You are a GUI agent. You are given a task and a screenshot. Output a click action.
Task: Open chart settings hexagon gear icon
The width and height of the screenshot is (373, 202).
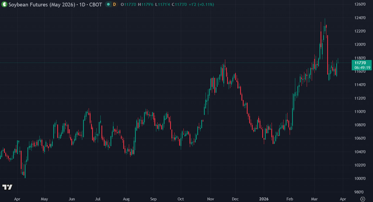[x=362, y=199]
